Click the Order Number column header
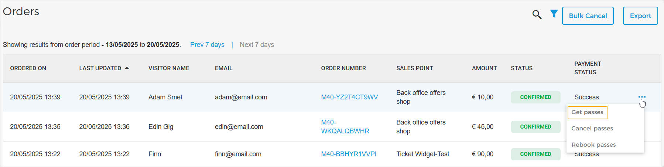This screenshot has height=167, width=664. [343, 68]
